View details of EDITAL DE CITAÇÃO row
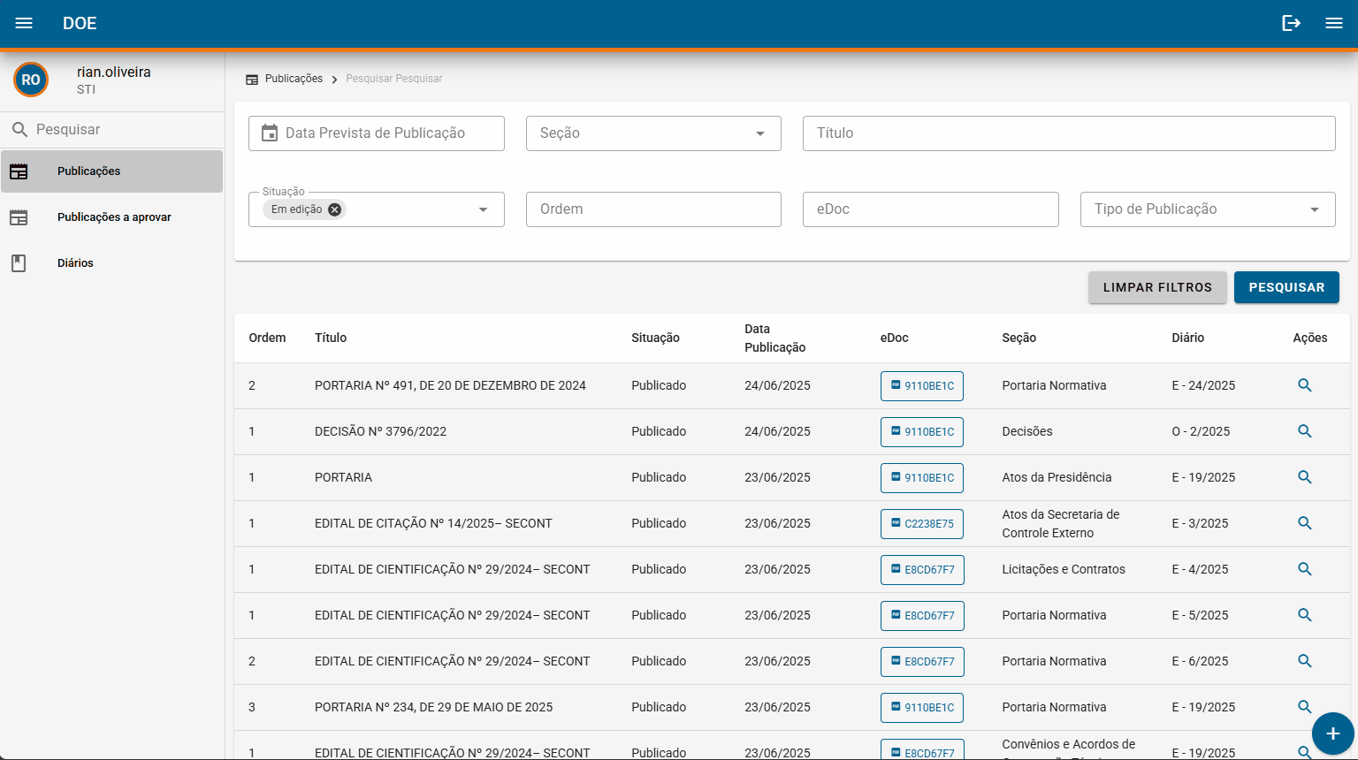The image size is (1358, 760). coord(1304,523)
